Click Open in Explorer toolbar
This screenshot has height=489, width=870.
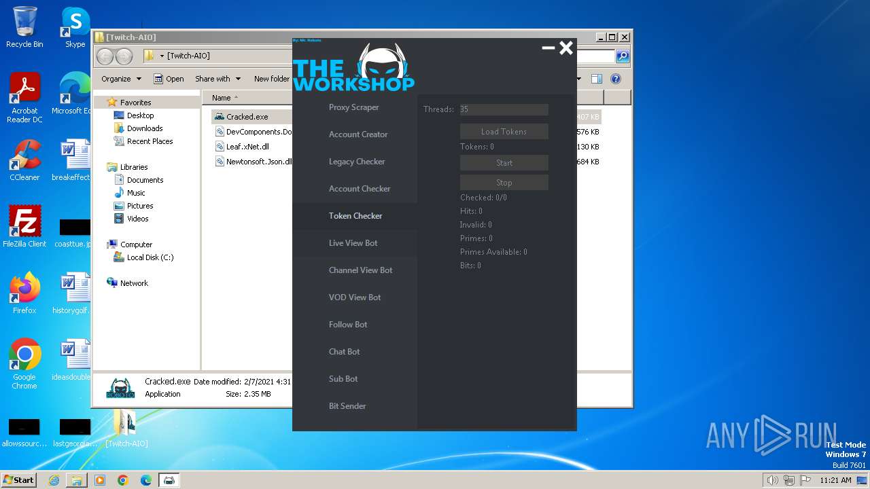[169, 79]
